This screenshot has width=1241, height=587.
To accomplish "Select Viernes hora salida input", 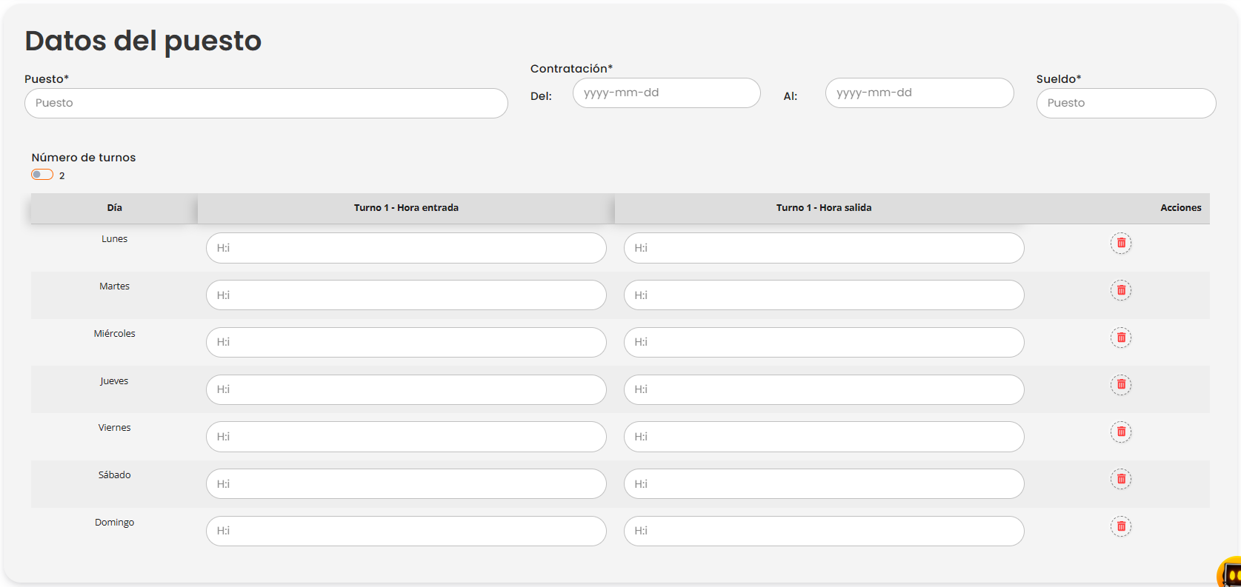I will click(x=824, y=437).
